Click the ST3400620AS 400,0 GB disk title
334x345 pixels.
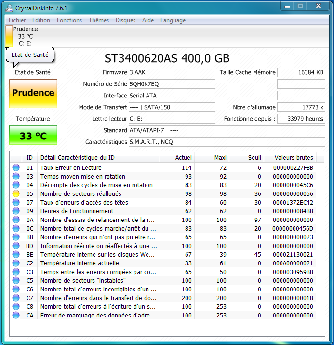(167, 58)
